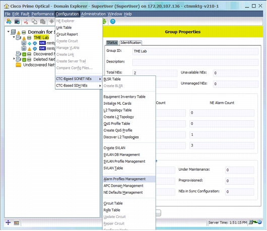This screenshot has width=267, height=231.
Task: Select Alarm Profiles Management
Action: coord(129,179)
